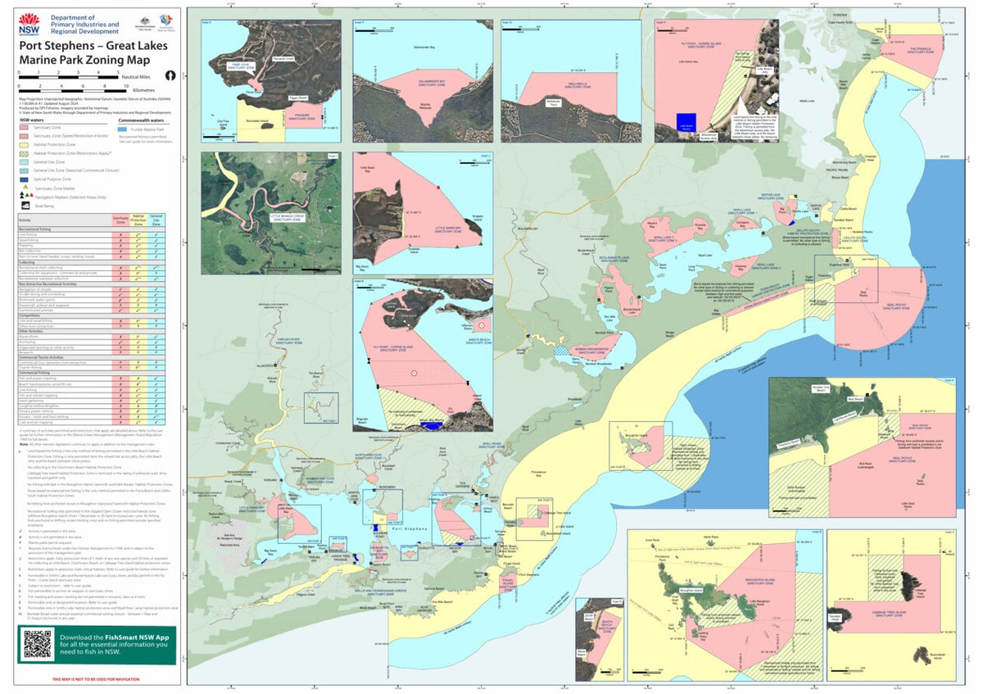983x694 pixels.
Task: Switch to the Commonwealth waters legend section
Action: [x=140, y=120]
